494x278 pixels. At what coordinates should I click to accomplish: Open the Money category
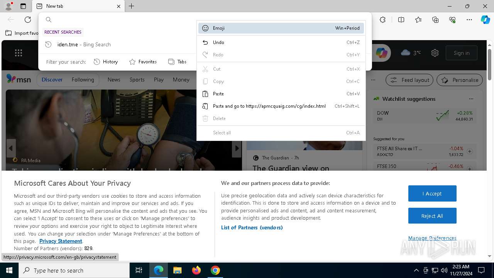pos(181,80)
